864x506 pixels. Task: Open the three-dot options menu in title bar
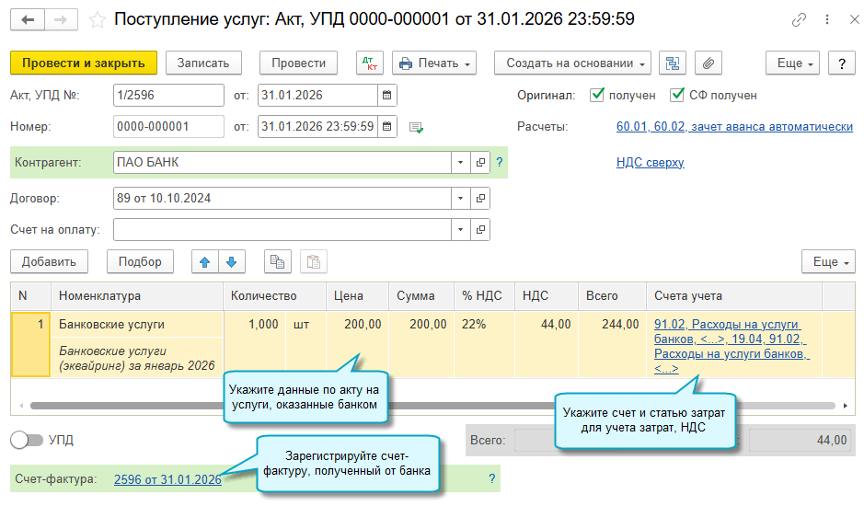click(827, 20)
